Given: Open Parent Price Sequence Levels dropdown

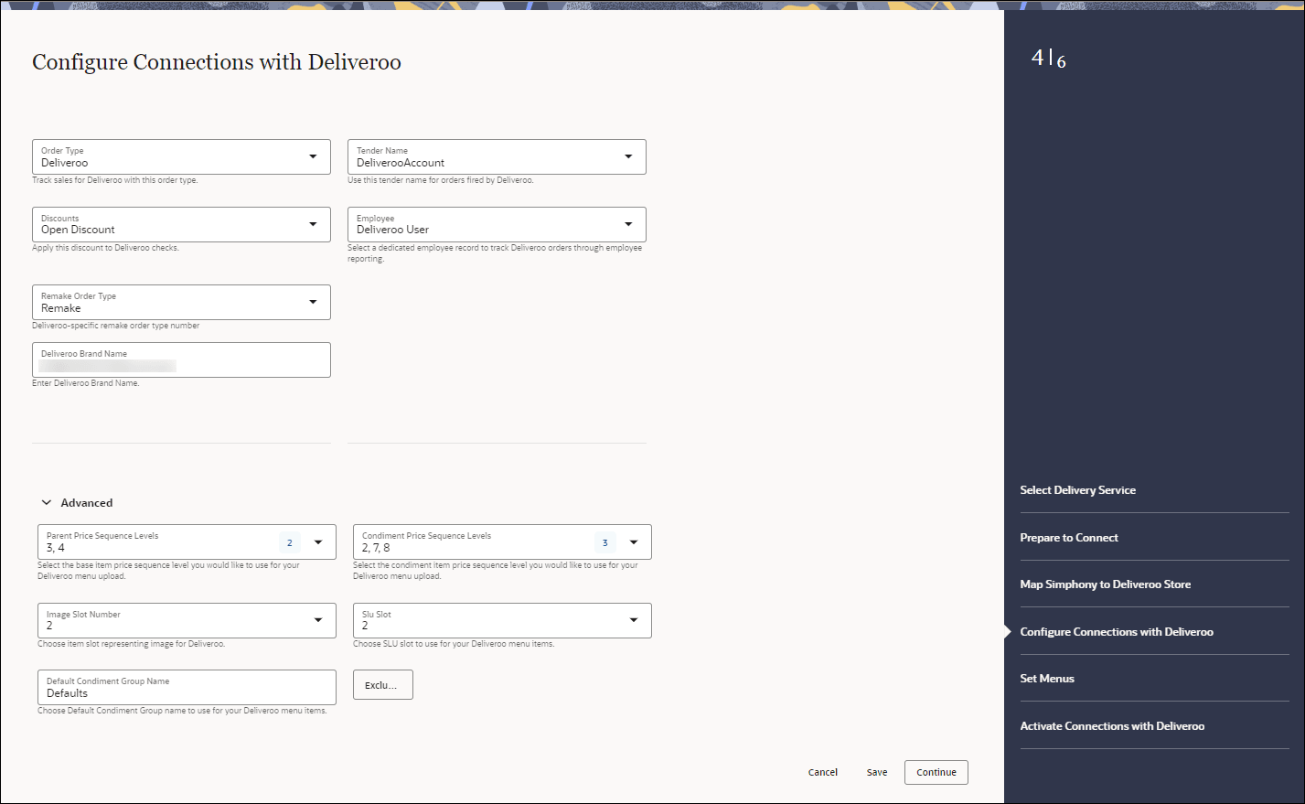Looking at the screenshot, I should (x=187, y=541).
